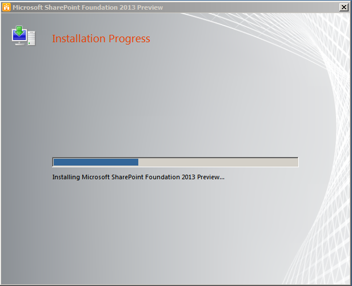This screenshot has height=286, width=352.
Task: Click the 'Installation Progress' heading
Action: coord(101,39)
